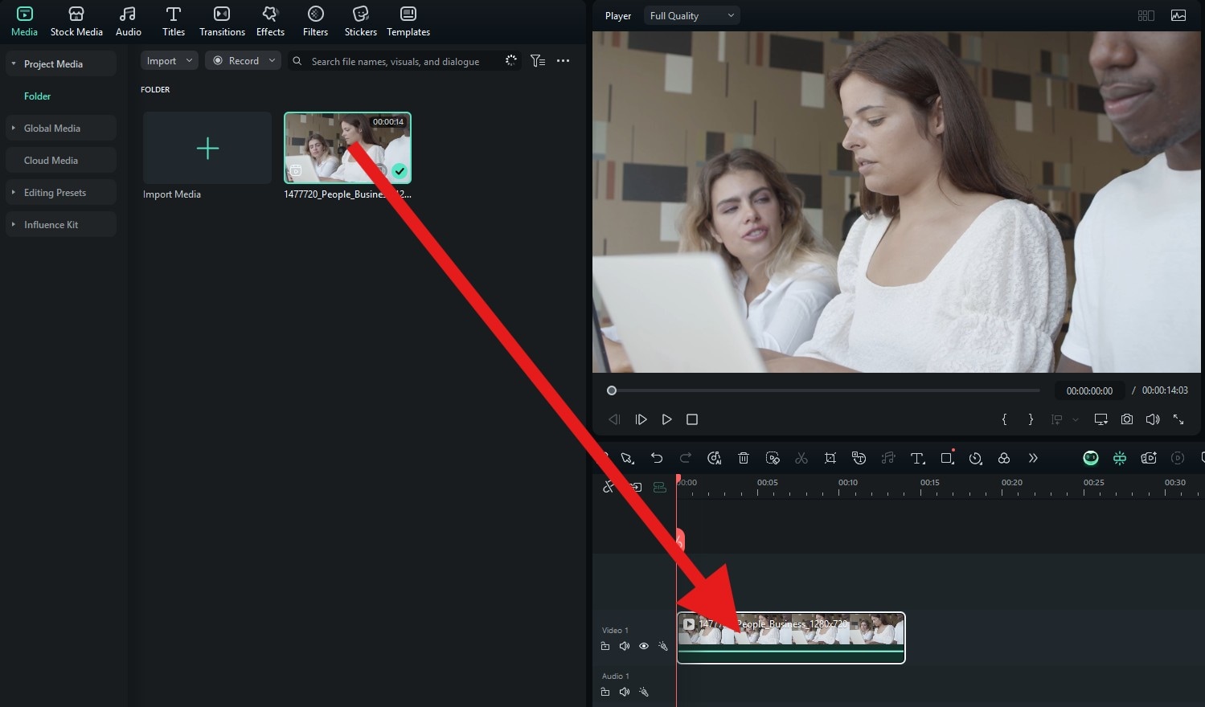Open the Transitions tab
The width and height of the screenshot is (1205, 707).
222,22
